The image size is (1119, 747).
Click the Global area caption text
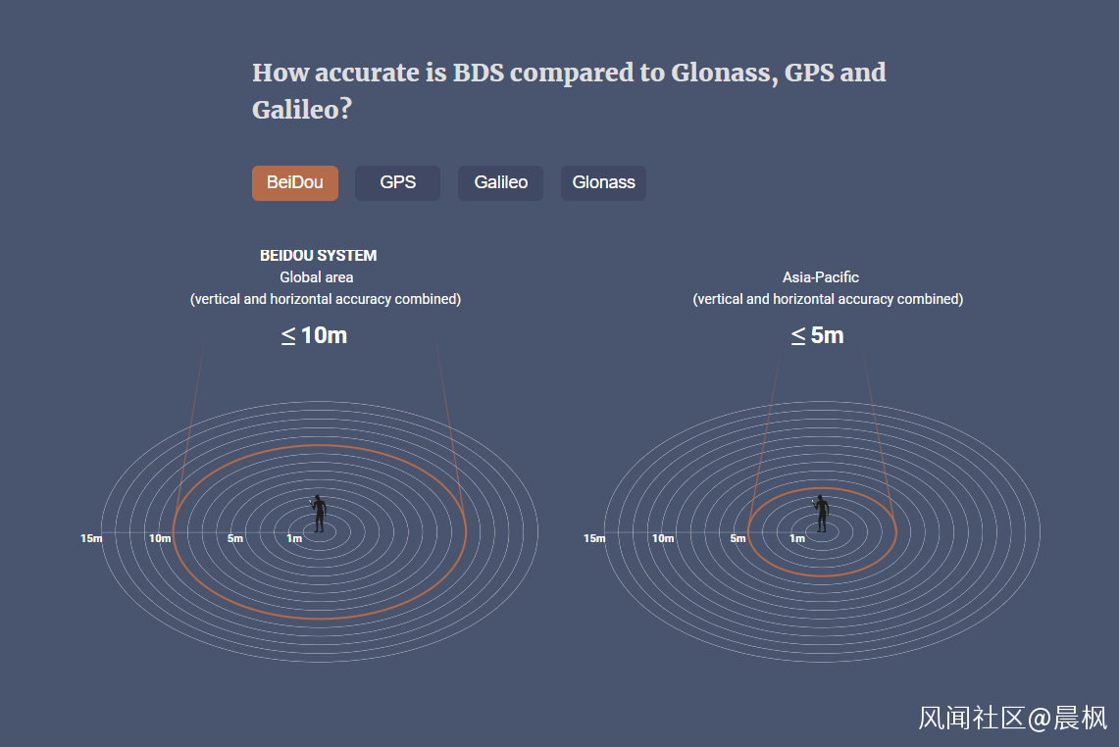pos(316,277)
